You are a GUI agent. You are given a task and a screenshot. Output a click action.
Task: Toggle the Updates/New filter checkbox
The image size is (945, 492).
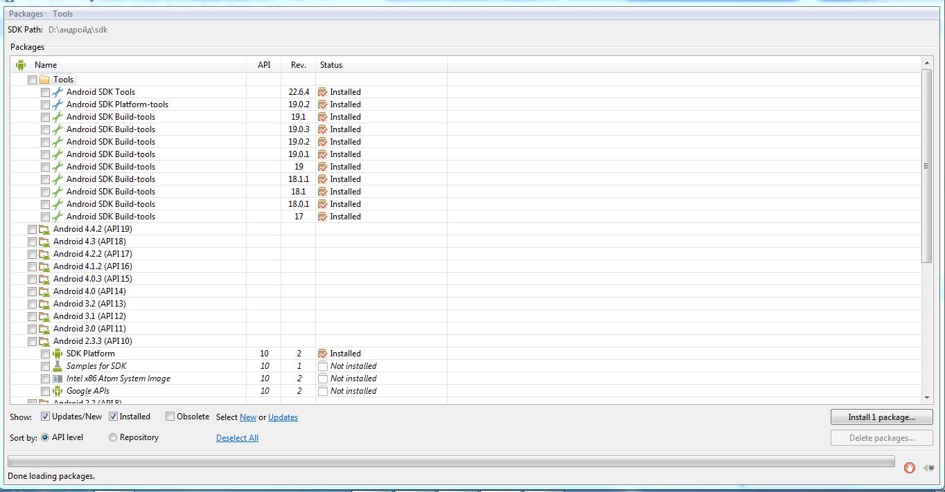pos(45,417)
